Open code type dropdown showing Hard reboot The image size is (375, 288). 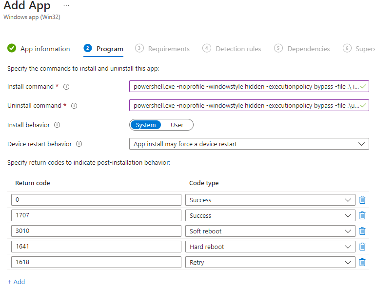point(270,247)
